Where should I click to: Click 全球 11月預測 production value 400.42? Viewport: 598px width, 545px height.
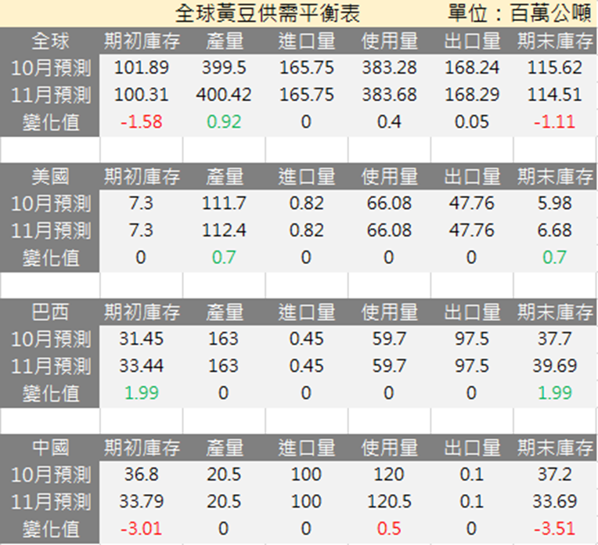click(224, 95)
